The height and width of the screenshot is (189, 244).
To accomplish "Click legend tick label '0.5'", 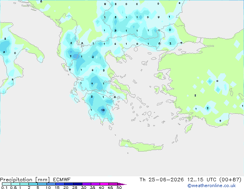I will [x=13, y=187].
